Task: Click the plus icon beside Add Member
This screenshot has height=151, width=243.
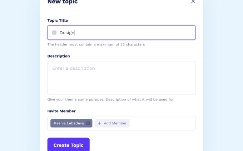Action: click(99, 123)
